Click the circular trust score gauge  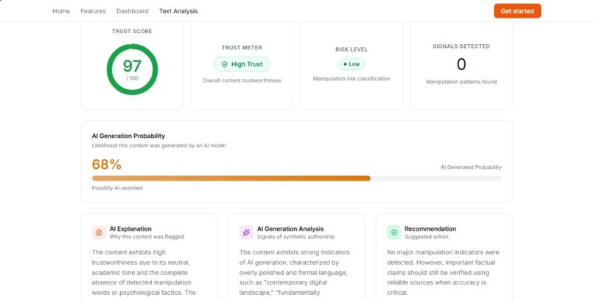click(x=132, y=69)
